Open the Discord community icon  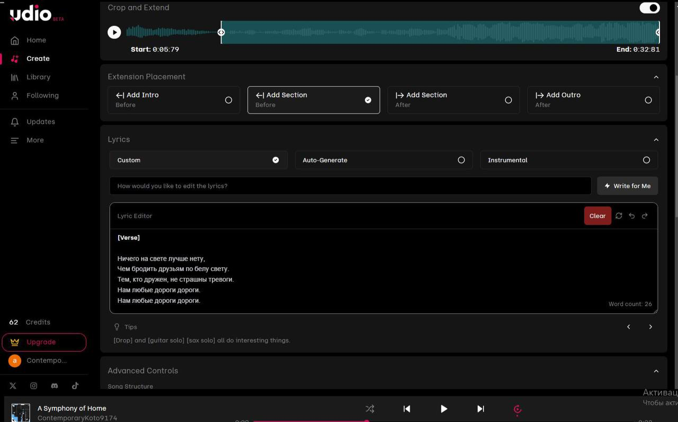click(x=54, y=386)
